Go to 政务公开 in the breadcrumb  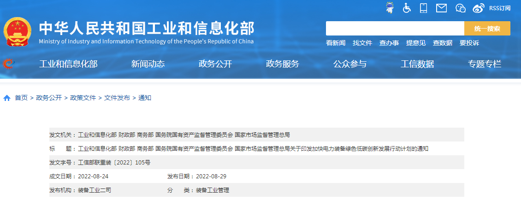pos(49,98)
